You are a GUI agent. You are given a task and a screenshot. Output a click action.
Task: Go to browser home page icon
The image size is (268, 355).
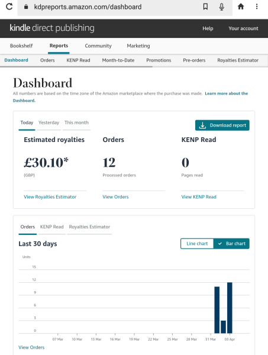tap(241, 7)
